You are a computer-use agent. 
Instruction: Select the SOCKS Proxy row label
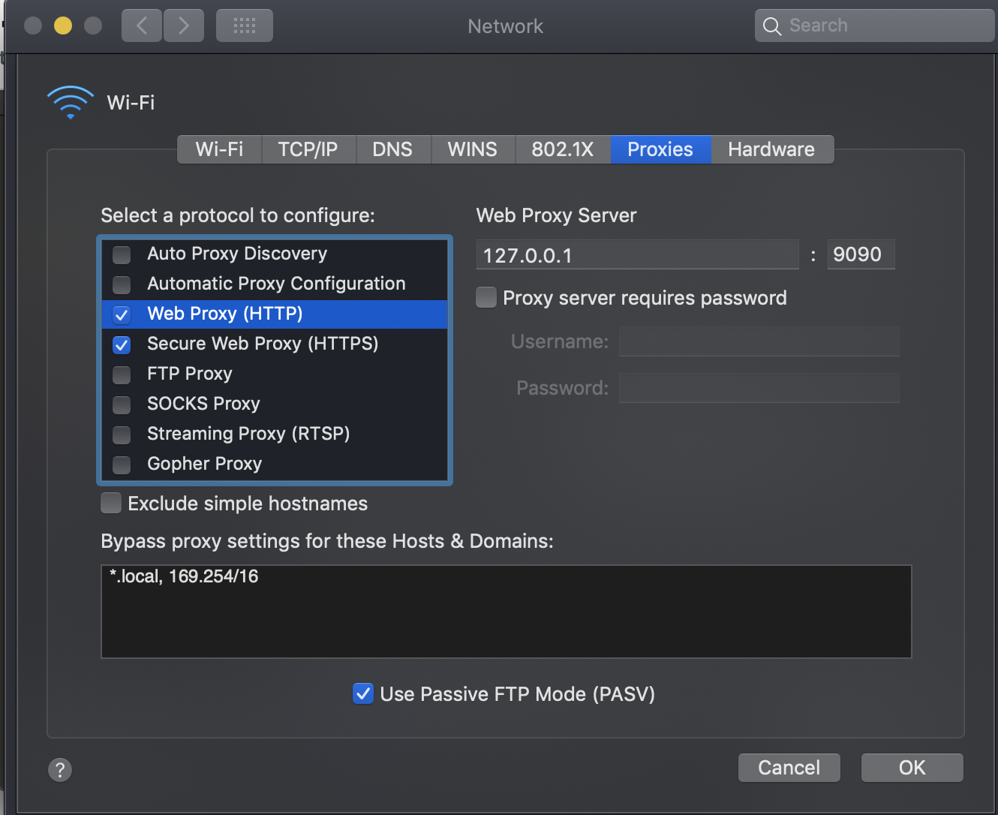(x=203, y=404)
